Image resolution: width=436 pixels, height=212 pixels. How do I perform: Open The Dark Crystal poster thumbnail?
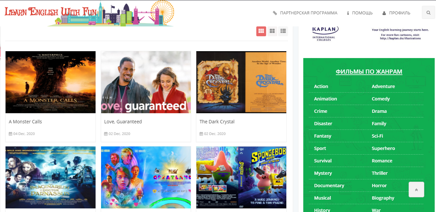tap(241, 82)
